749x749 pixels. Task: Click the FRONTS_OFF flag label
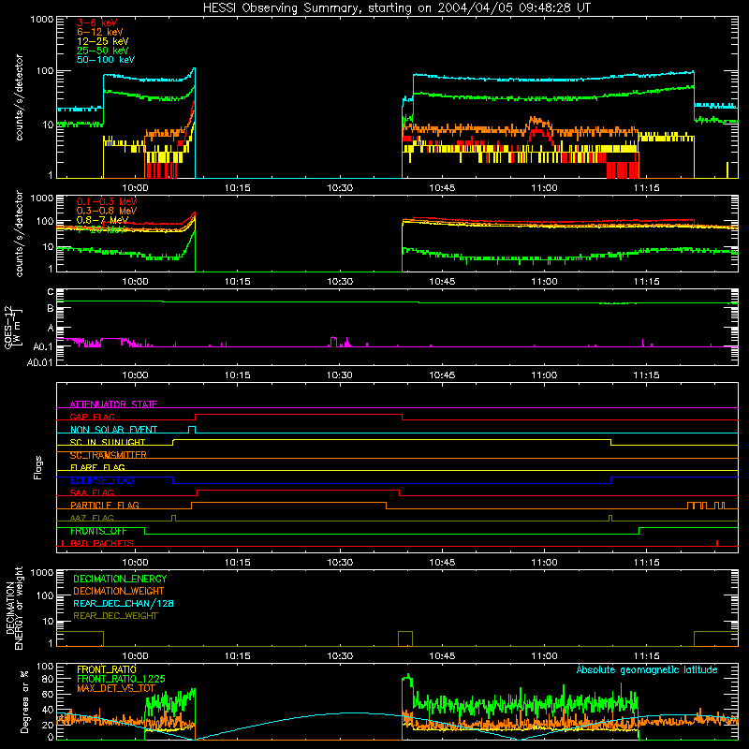pos(98,531)
